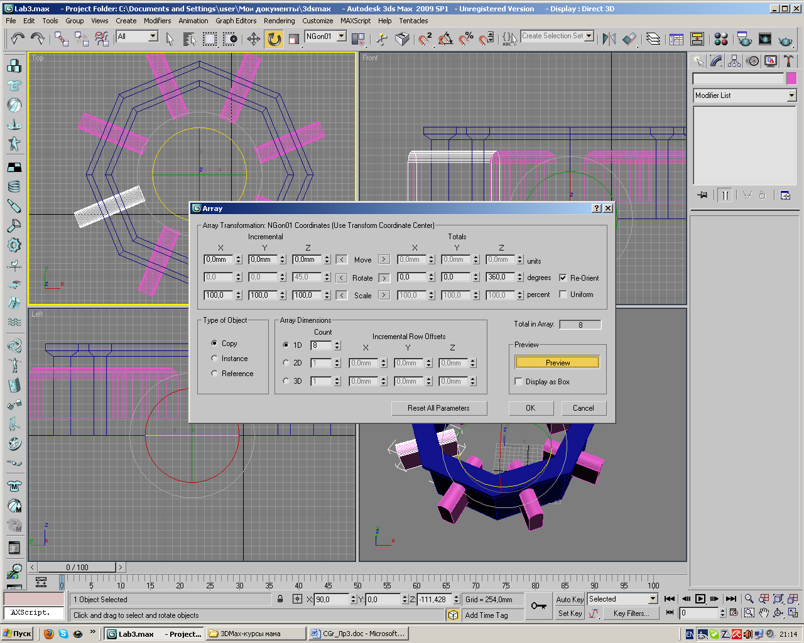The image size is (804, 643).
Task: Enable Display as Box checkbox
Action: 518,381
